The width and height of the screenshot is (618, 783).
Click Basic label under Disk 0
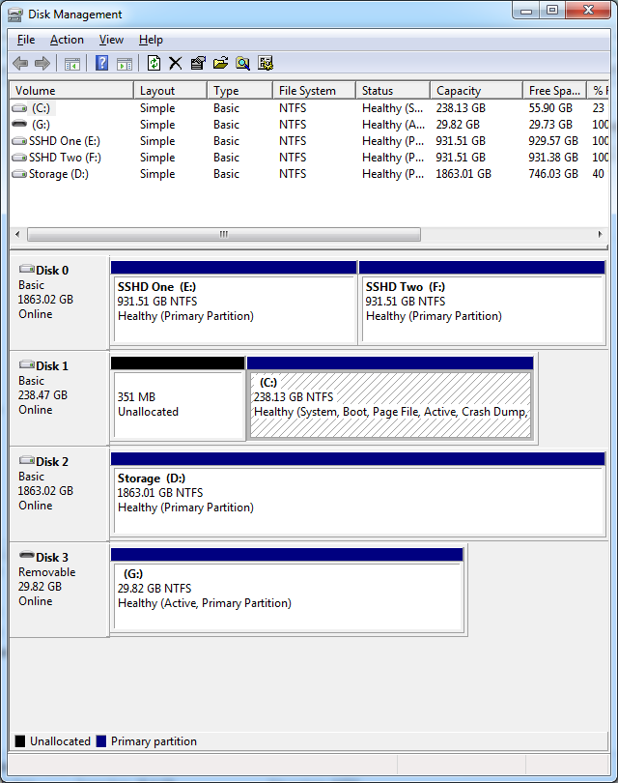tap(32, 285)
